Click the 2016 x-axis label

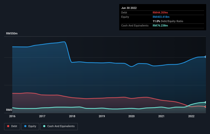12,116
